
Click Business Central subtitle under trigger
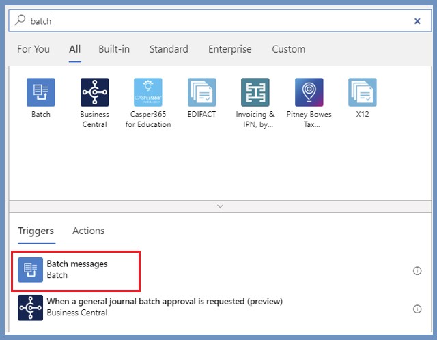pyautogui.click(x=77, y=313)
